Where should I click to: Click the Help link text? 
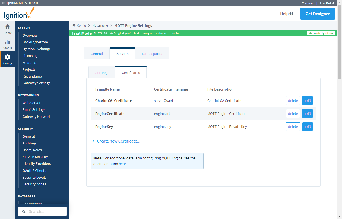[x=284, y=14]
